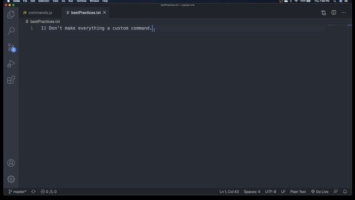Open the File menu
The width and height of the screenshot is (355, 200).
(25, 1)
